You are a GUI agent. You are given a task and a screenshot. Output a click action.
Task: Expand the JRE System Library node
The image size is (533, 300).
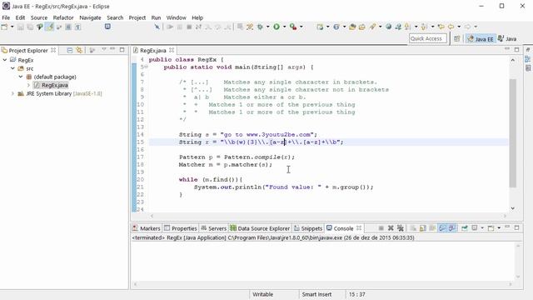click(x=12, y=93)
